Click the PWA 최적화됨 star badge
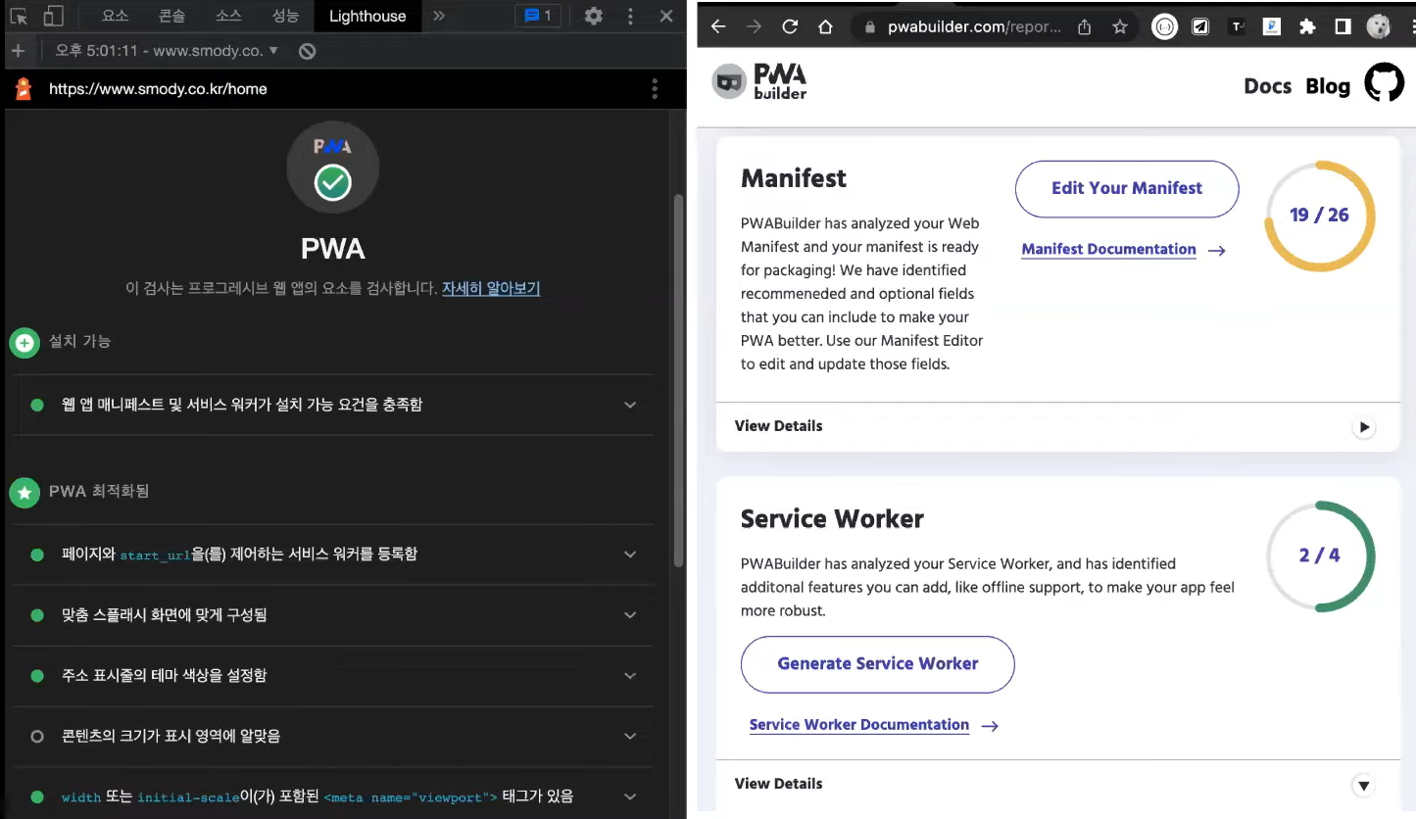 click(x=24, y=492)
